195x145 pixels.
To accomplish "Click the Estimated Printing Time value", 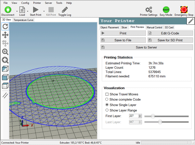I will click(x=156, y=63).
